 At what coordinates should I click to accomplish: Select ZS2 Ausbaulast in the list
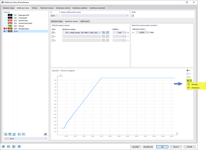pos(26,18)
